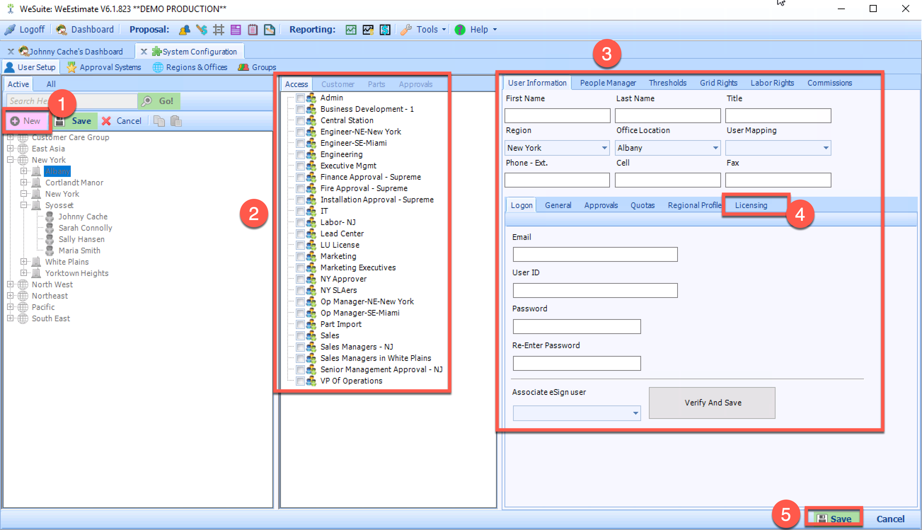Screen dimensions: 922x530
Task: Close the System Configuration tab
Action: (x=144, y=52)
